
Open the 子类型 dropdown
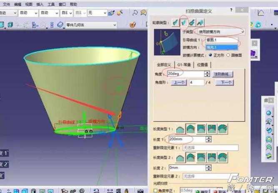point(220,32)
